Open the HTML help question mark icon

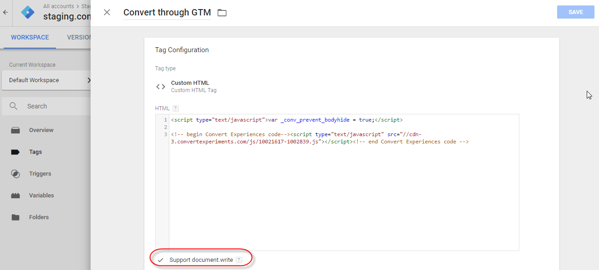coord(176,108)
